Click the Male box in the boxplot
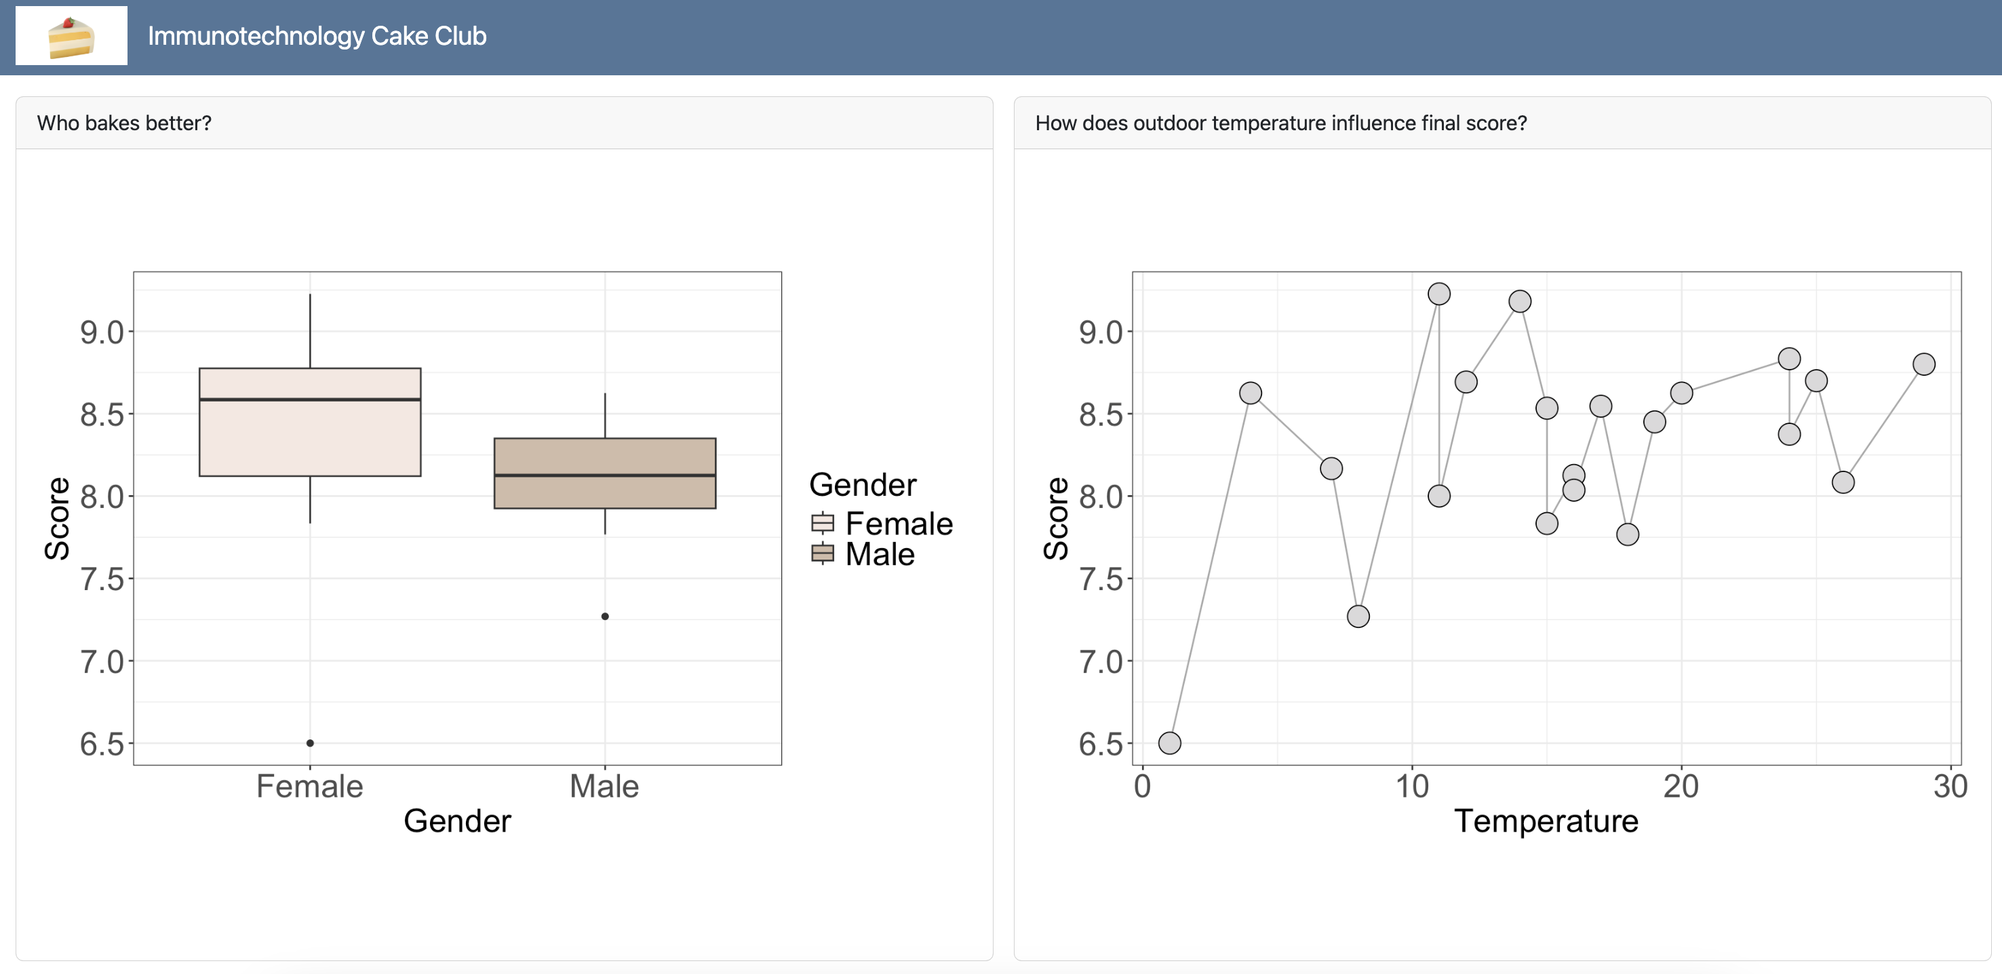Viewport: 2002px width, 974px height. click(x=605, y=490)
